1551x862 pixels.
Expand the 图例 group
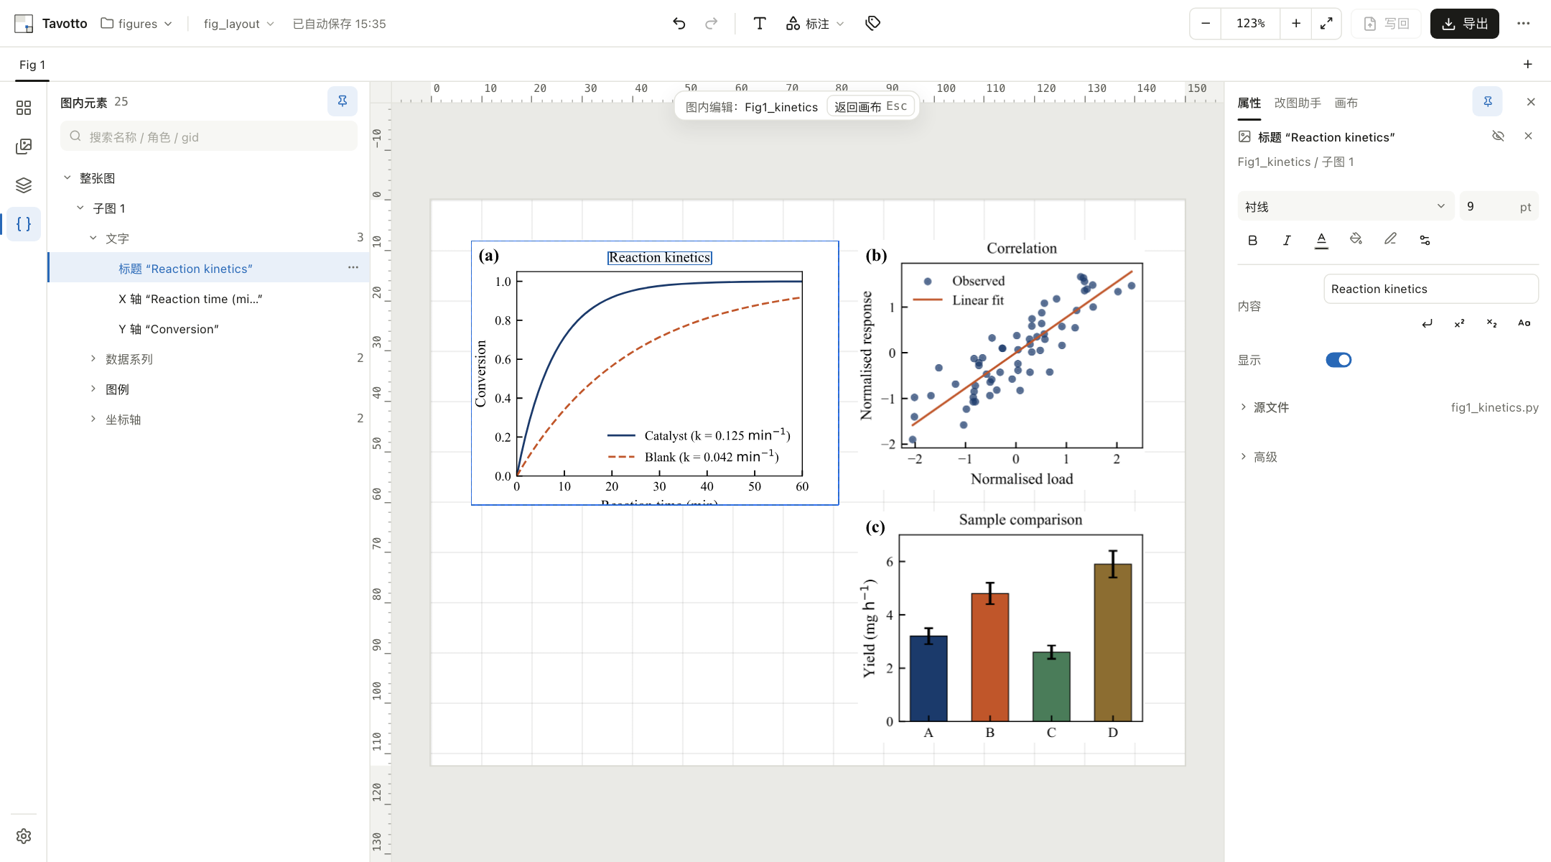click(93, 389)
